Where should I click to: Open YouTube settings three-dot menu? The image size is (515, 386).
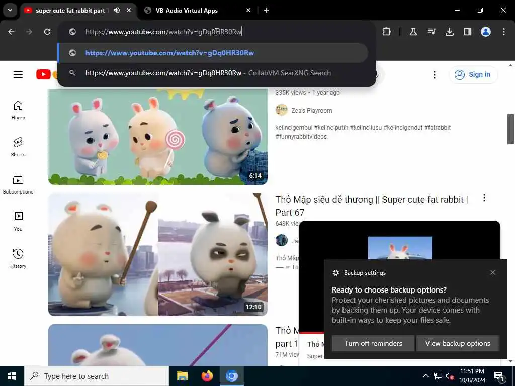[x=434, y=75]
